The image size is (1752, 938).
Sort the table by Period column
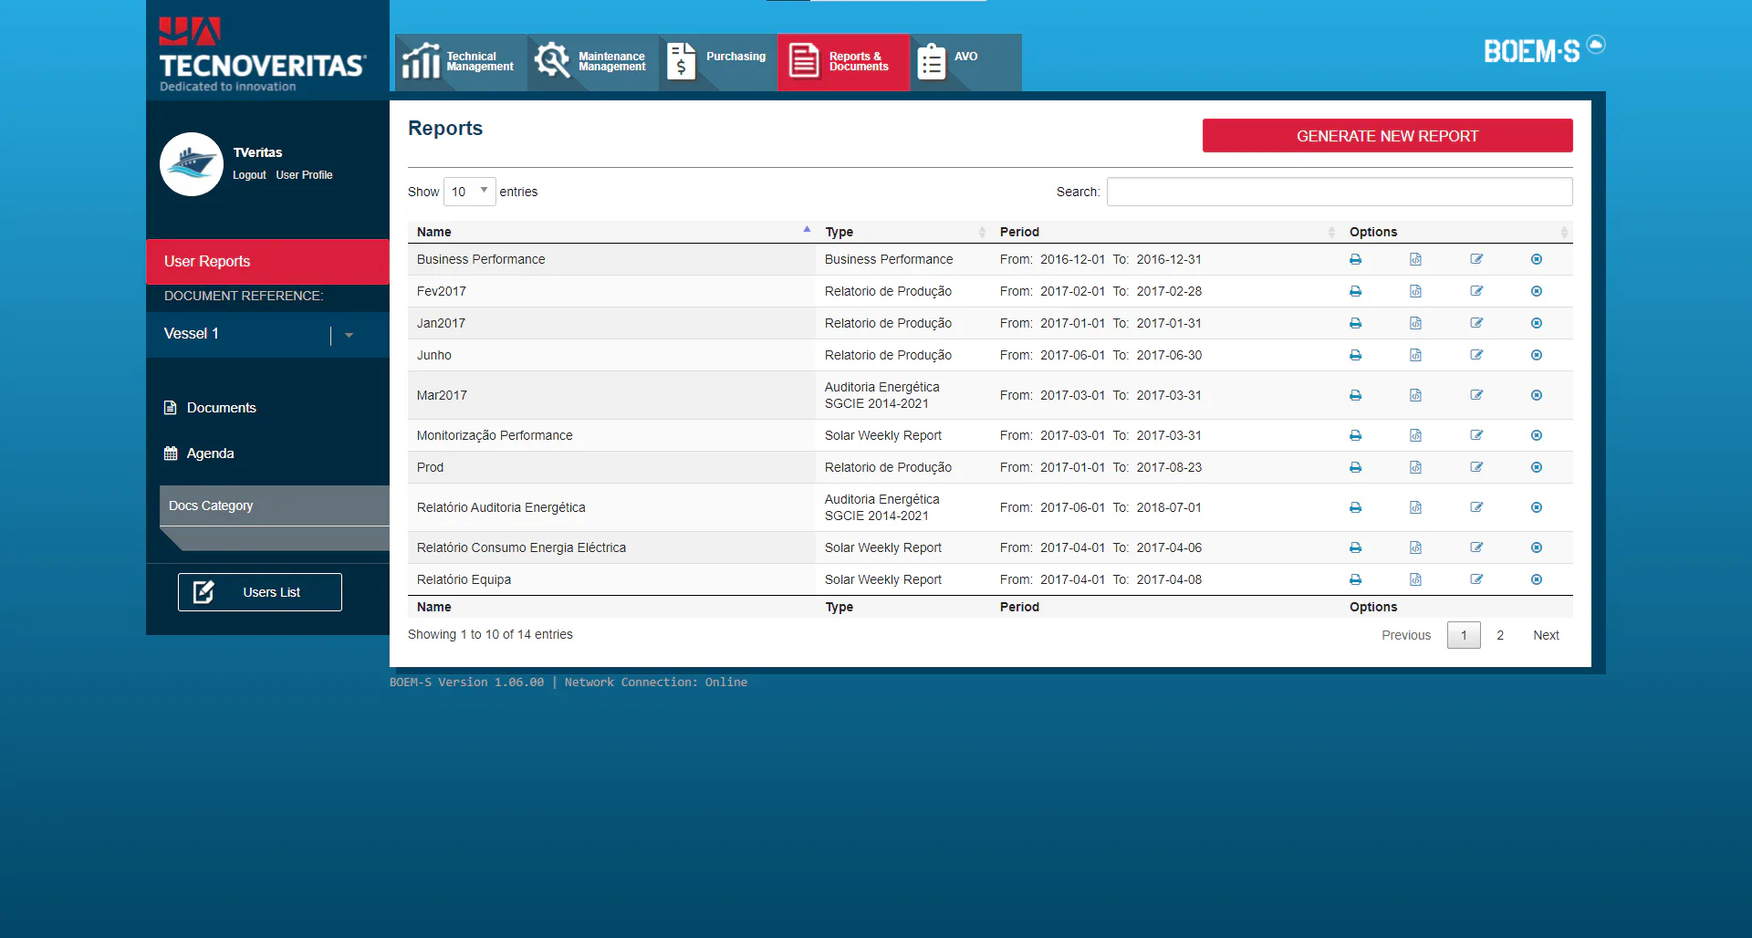1165,232
